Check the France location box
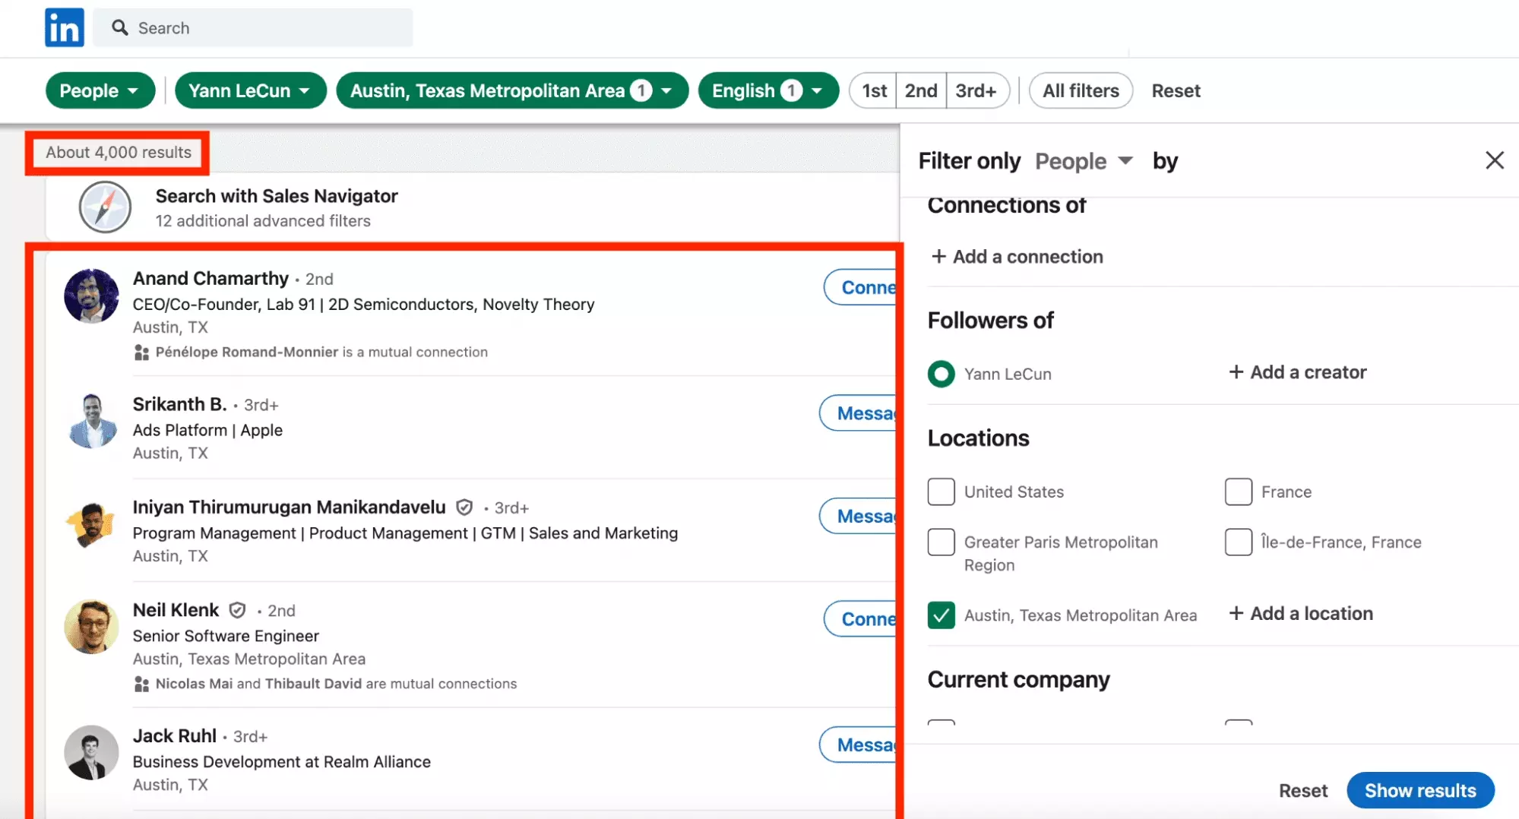Screen dimensions: 1519x819 1239,492
